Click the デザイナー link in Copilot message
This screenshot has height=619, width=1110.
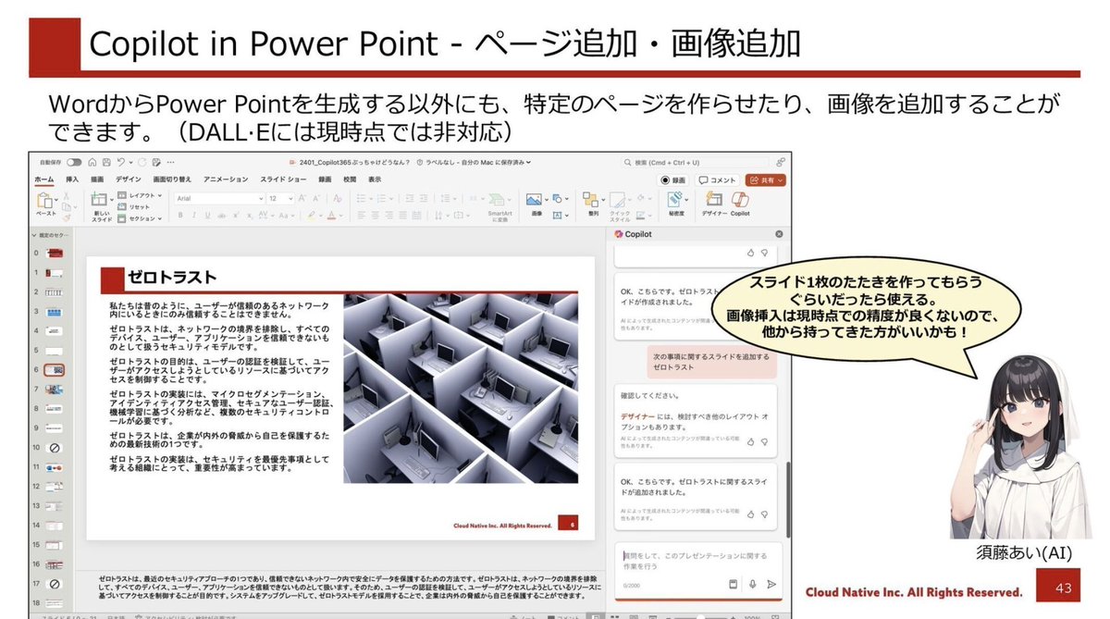click(636, 417)
